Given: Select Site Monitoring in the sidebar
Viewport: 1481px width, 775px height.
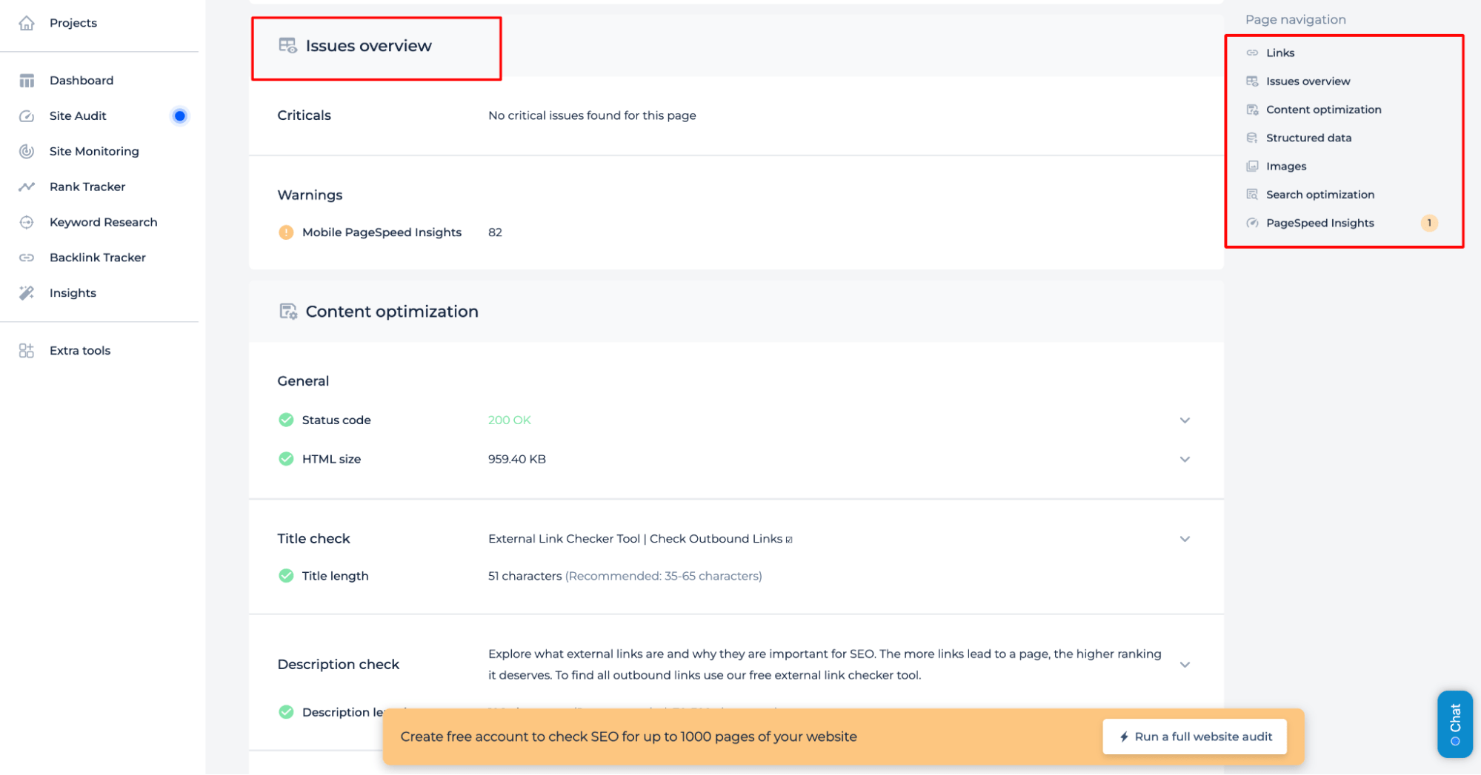Looking at the screenshot, I should (x=94, y=152).
